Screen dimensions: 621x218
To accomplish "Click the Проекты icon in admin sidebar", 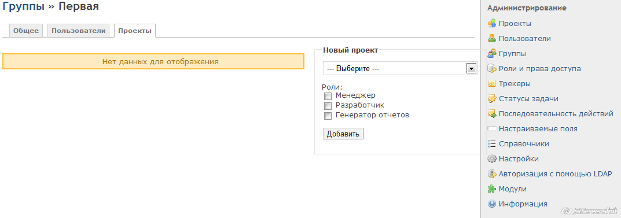I will [x=491, y=23].
